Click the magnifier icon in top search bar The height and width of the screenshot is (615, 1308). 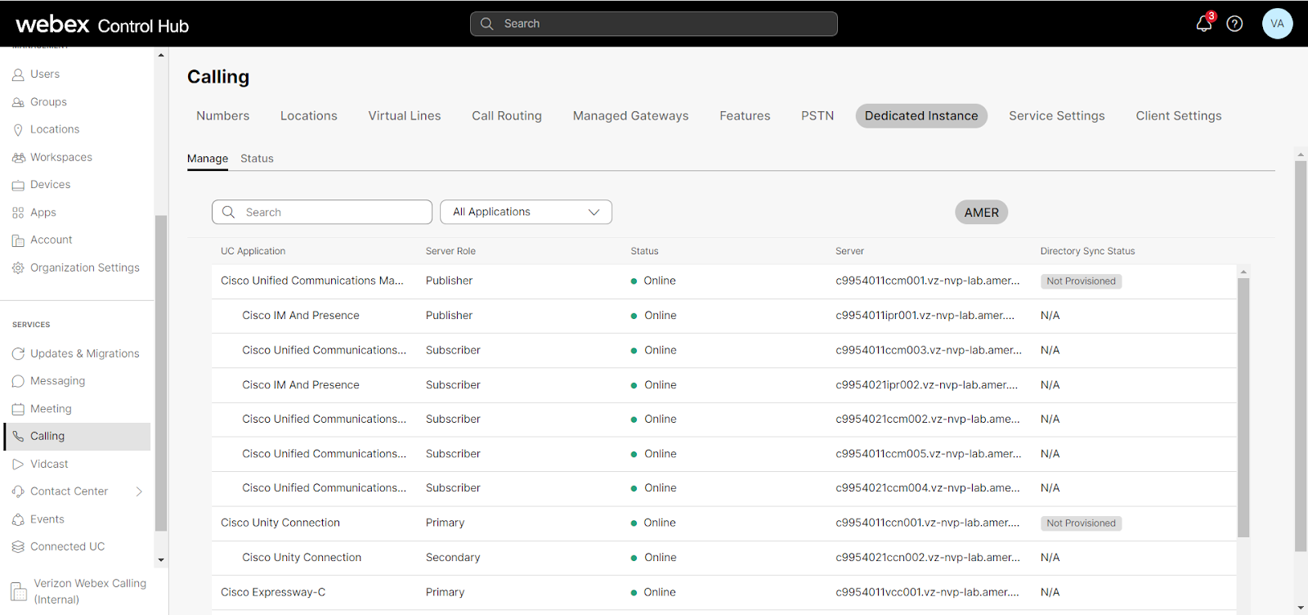(487, 24)
